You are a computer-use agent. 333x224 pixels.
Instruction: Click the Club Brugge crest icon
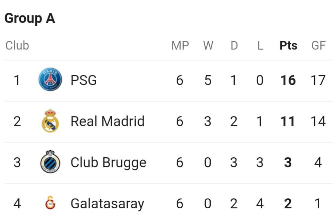tap(50, 162)
